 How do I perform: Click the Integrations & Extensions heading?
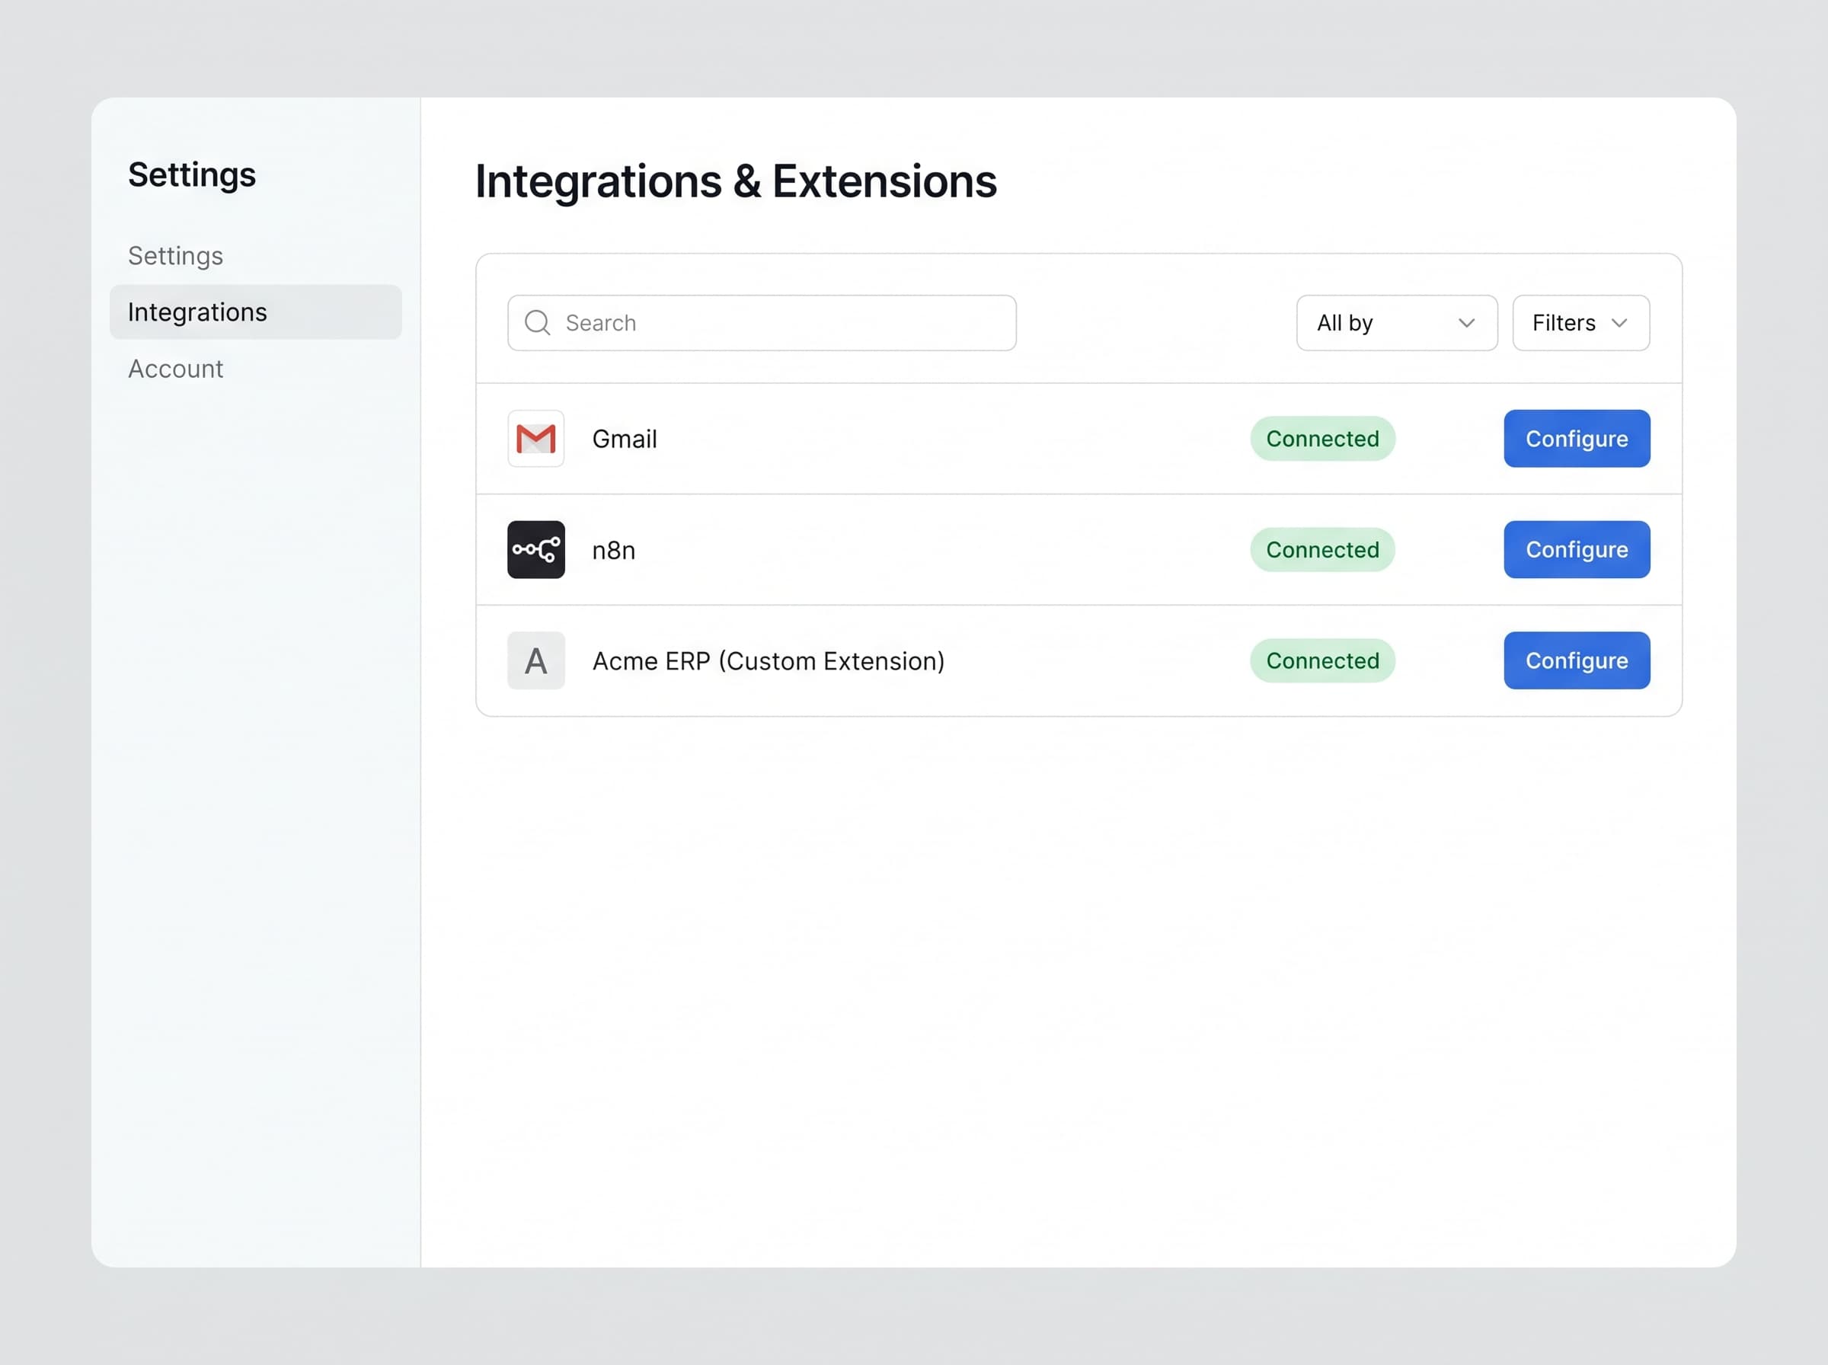point(736,181)
